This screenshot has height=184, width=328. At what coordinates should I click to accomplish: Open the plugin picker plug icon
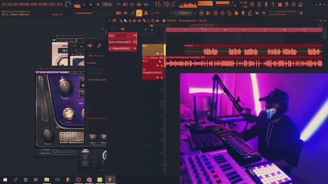click(243, 13)
